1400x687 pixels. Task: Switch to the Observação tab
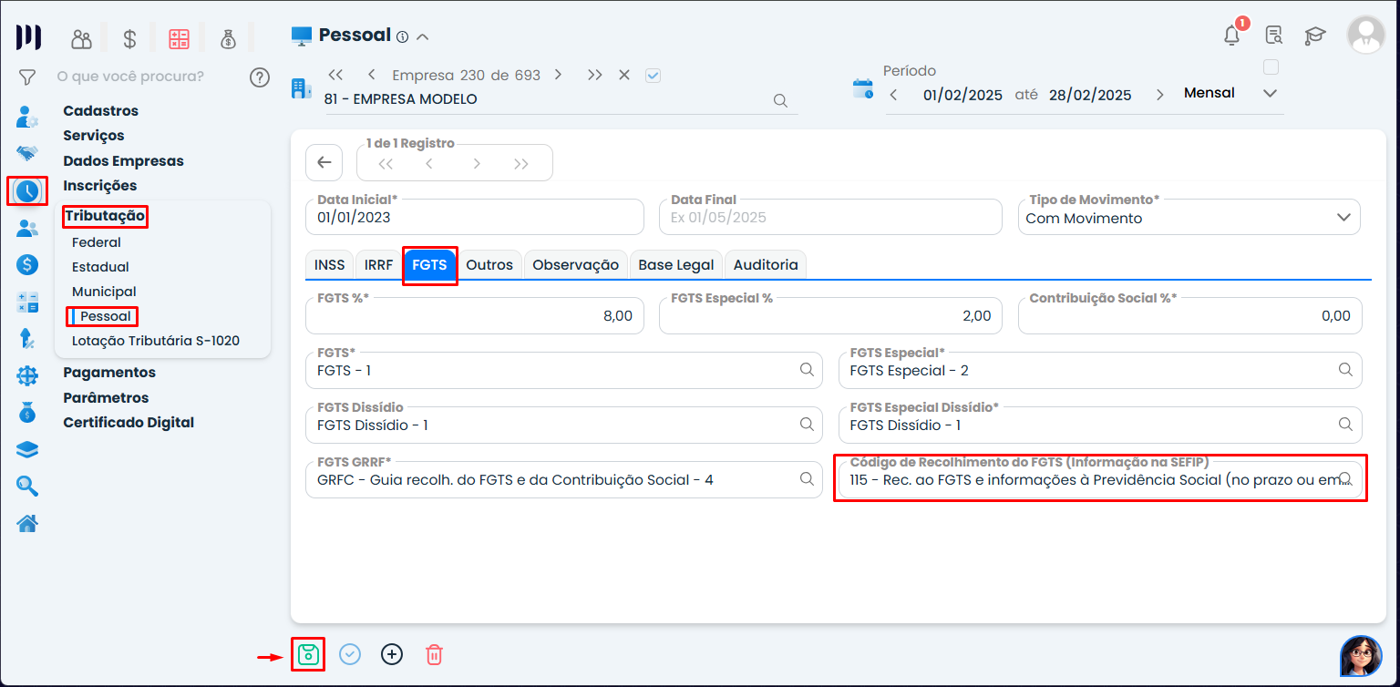pos(576,264)
